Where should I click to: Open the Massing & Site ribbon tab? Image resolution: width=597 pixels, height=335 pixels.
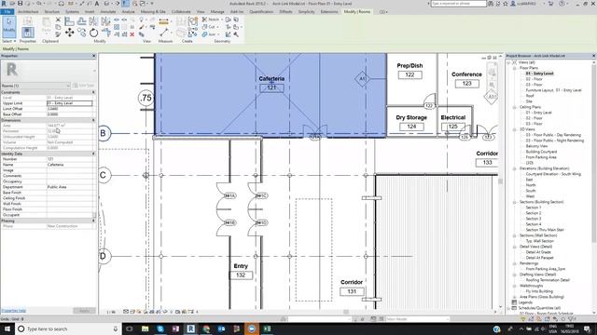coord(153,12)
